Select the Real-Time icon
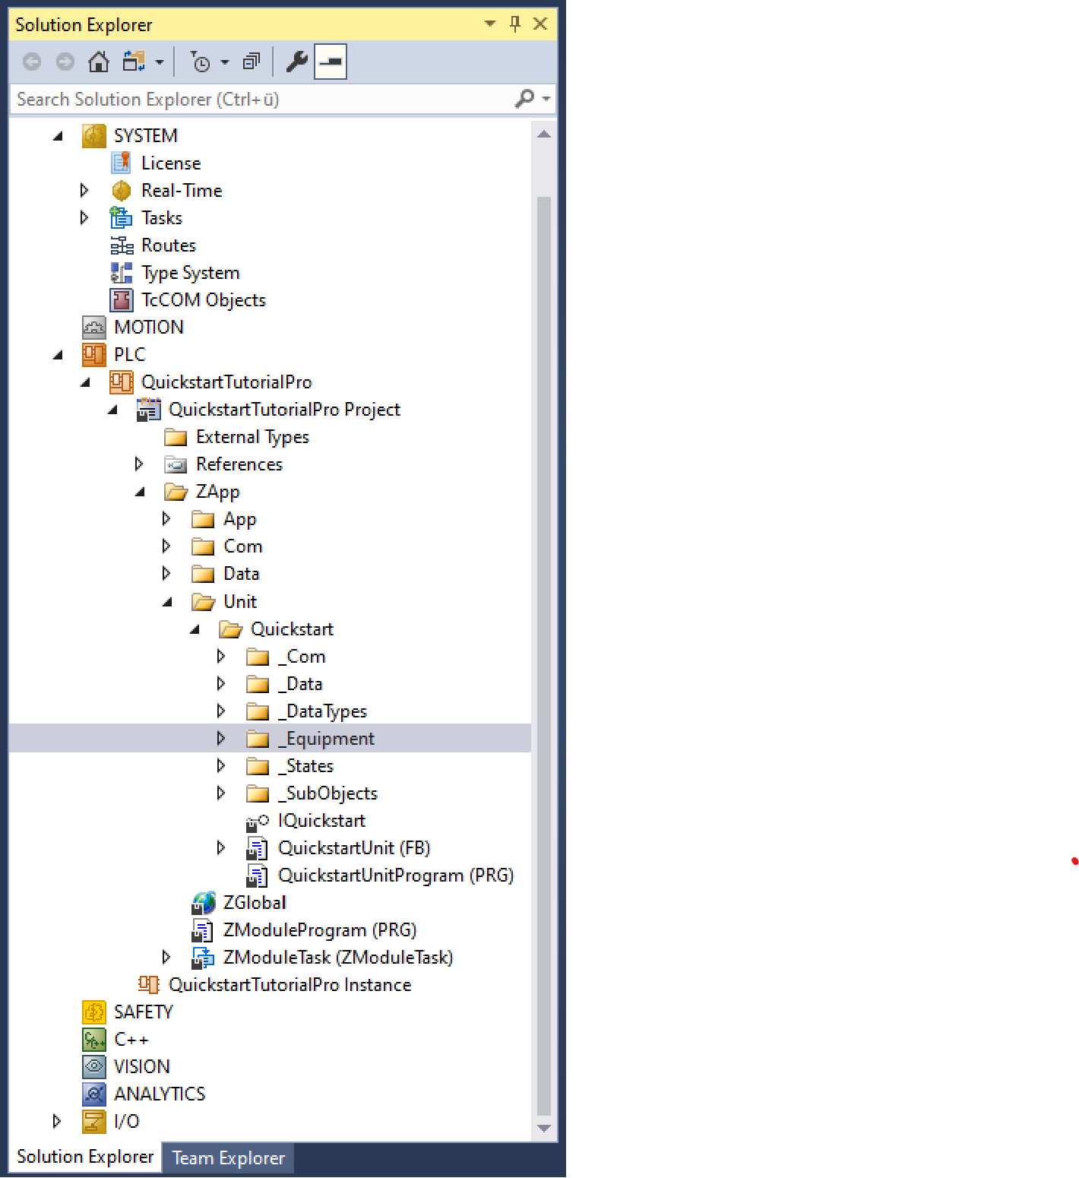Image resolution: width=1079 pixels, height=1178 pixels. pos(121,190)
